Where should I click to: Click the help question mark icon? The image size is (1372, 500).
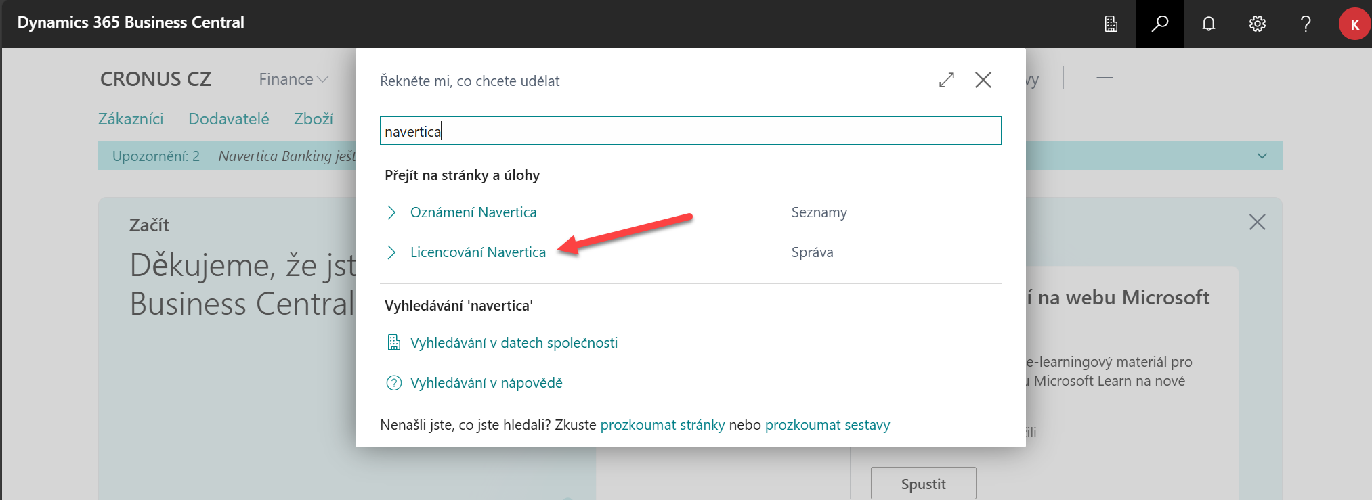(x=1306, y=24)
